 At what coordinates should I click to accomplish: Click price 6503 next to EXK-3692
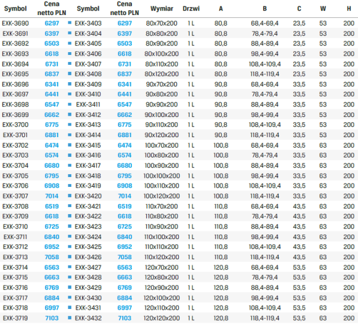point(52,43)
